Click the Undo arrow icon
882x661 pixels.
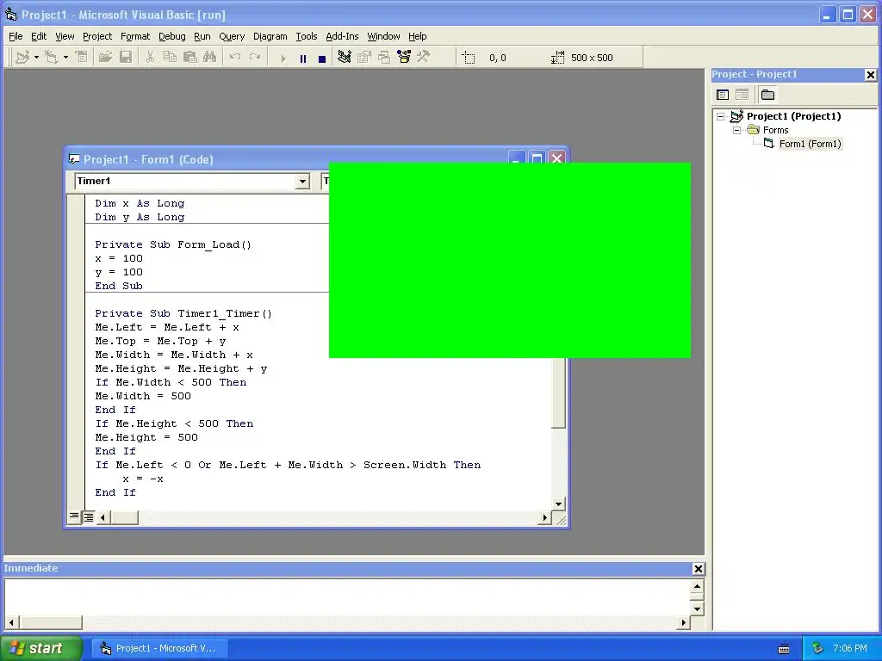point(235,58)
